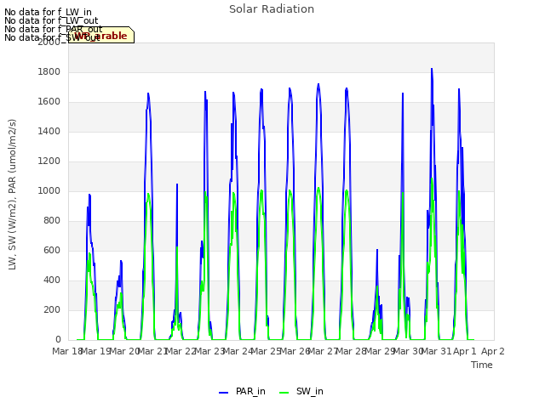Click 'No data for f_LW_in' message

pyautogui.click(x=48, y=12)
